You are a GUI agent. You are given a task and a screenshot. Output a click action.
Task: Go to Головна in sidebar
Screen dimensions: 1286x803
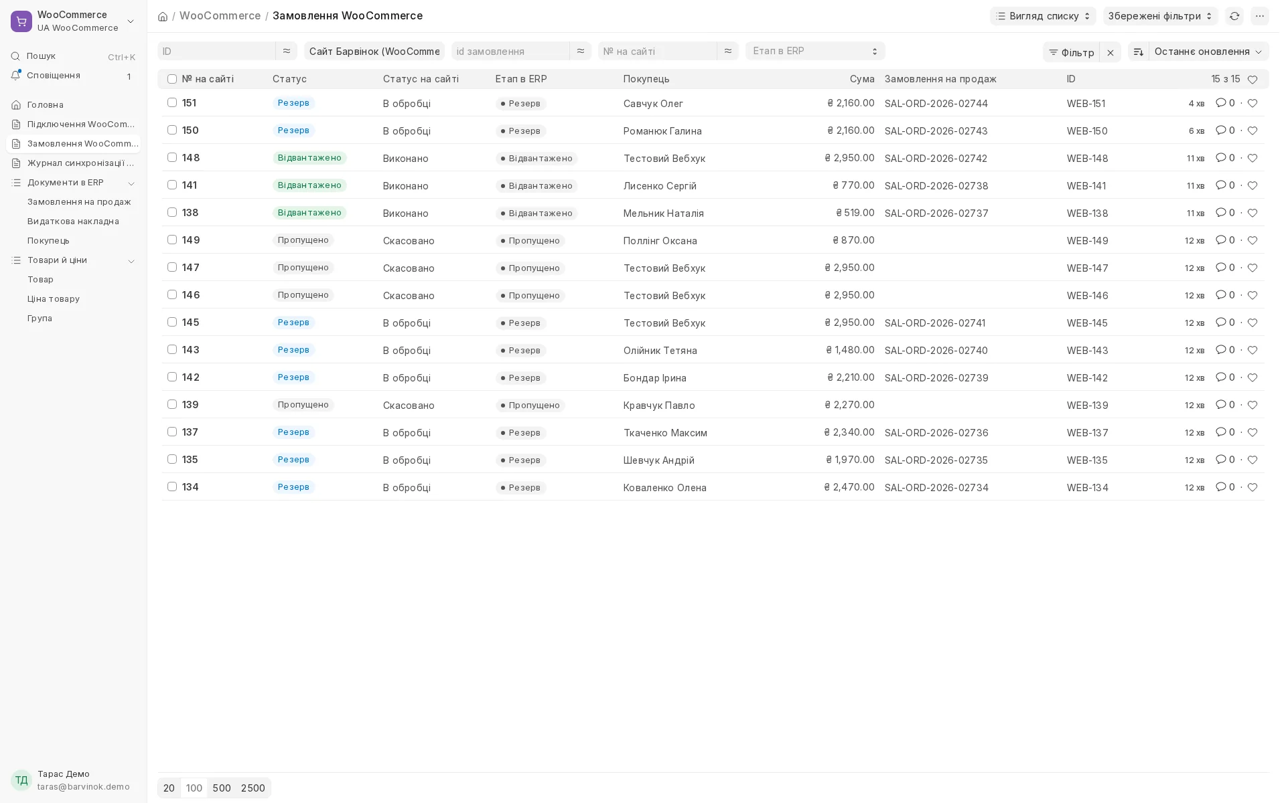[x=73, y=105]
